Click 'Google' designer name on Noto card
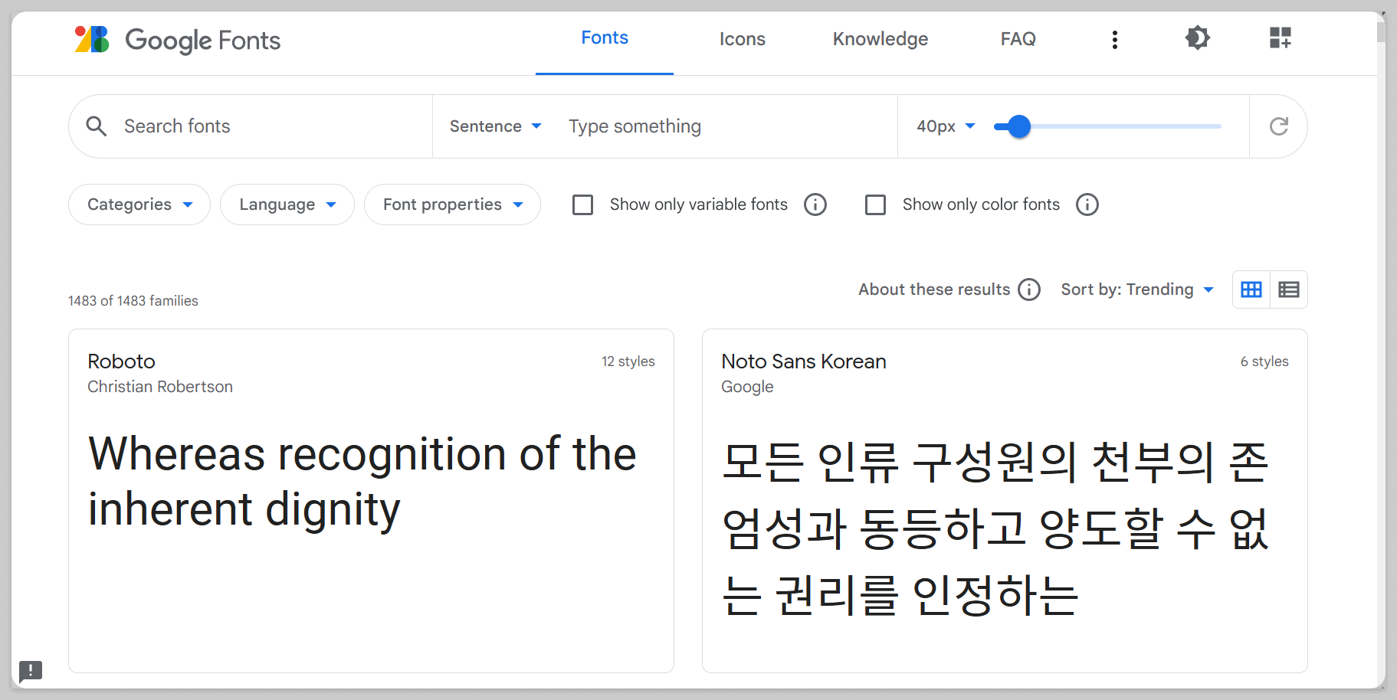1397x700 pixels. tap(747, 387)
